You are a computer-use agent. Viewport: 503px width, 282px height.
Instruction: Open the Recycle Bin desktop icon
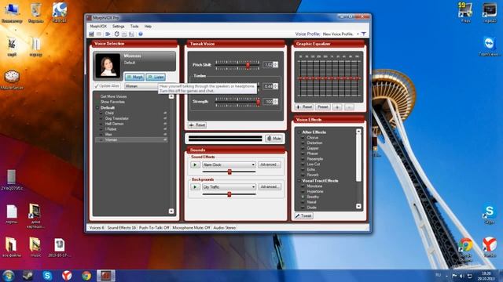pos(36,13)
